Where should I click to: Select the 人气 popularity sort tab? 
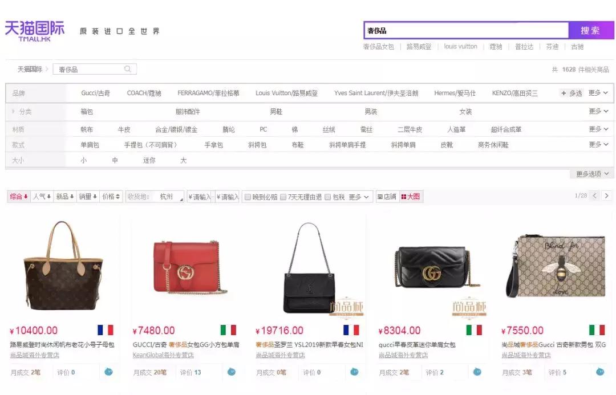[x=40, y=197]
